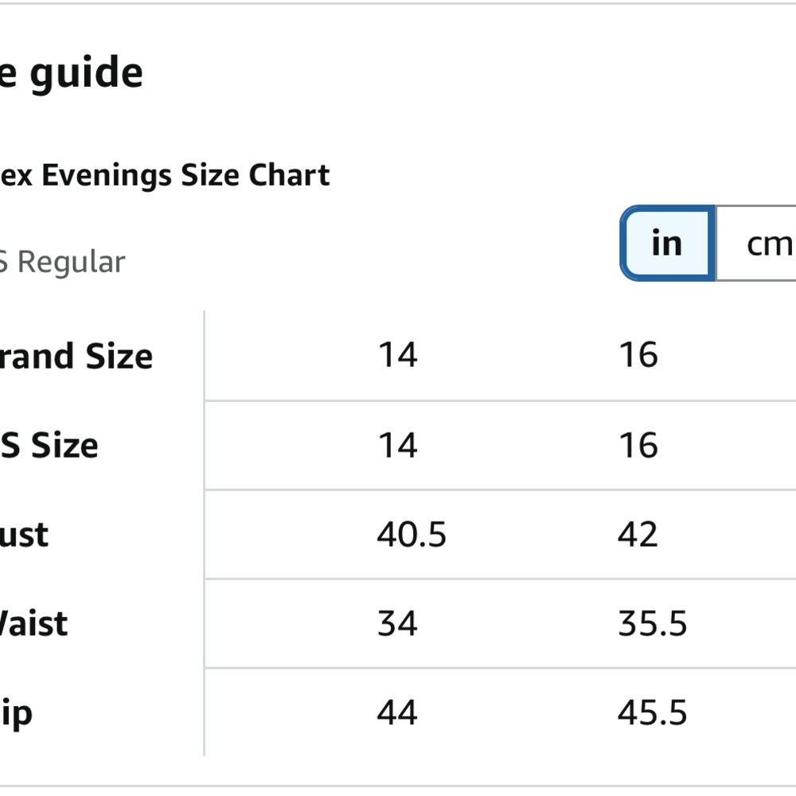
Task: Click the size guide title
Action: click(71, 73)
